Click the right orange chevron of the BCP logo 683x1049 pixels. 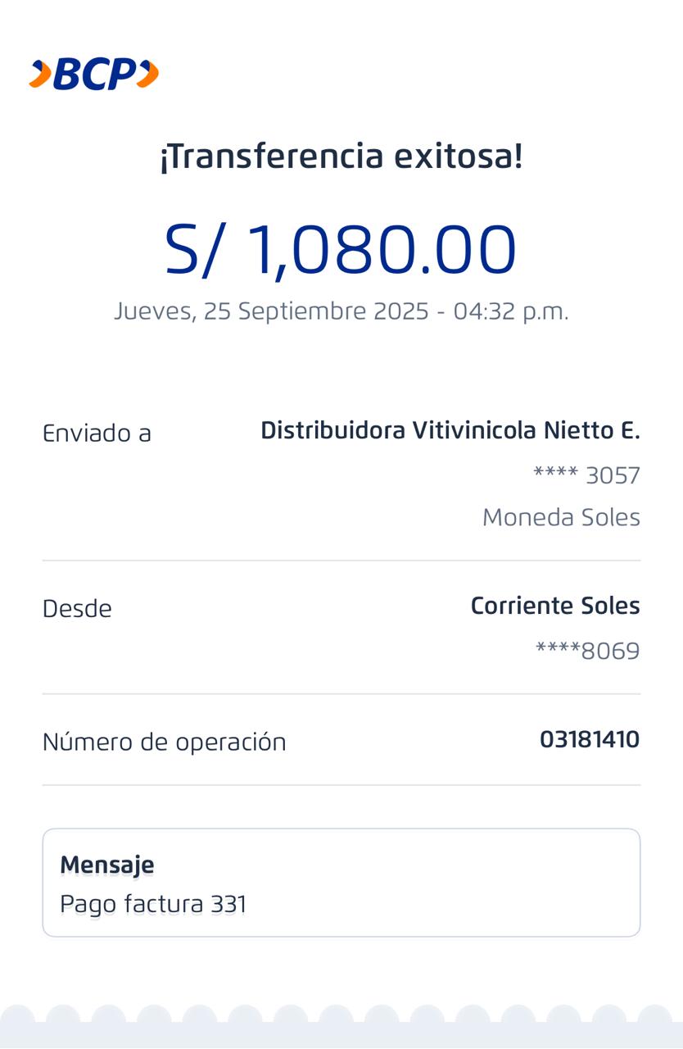click(147, 74)
